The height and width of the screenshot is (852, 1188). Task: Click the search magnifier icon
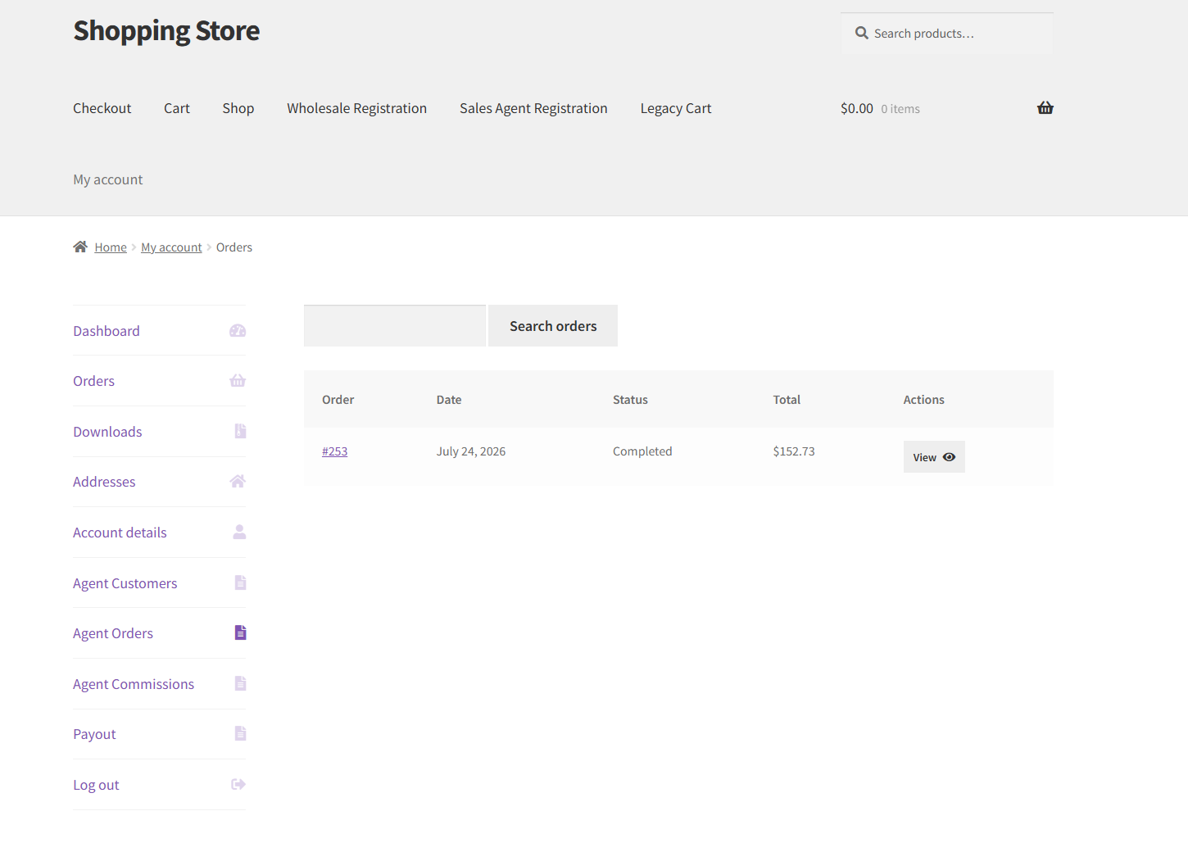tap(862, 34)
